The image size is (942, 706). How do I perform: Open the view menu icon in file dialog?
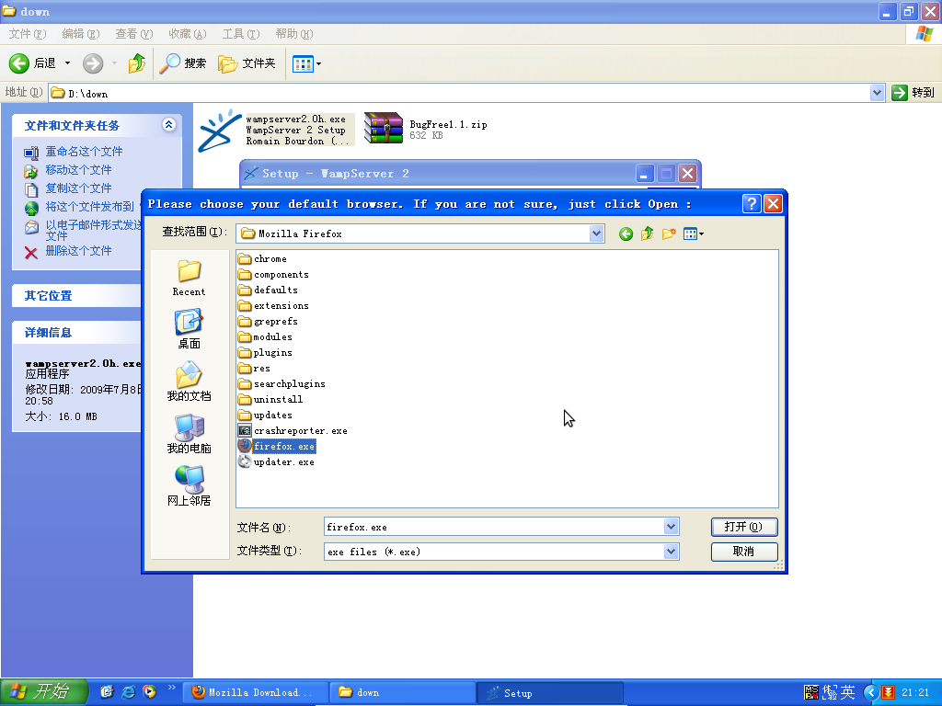693,234
